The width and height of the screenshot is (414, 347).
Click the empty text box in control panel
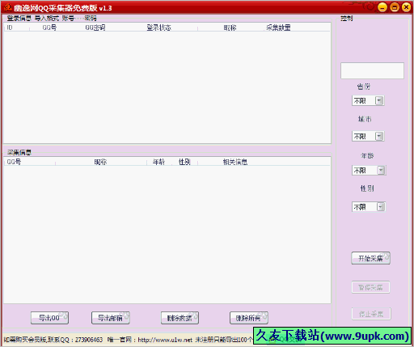pyautogui.click(x=372, y=70)
